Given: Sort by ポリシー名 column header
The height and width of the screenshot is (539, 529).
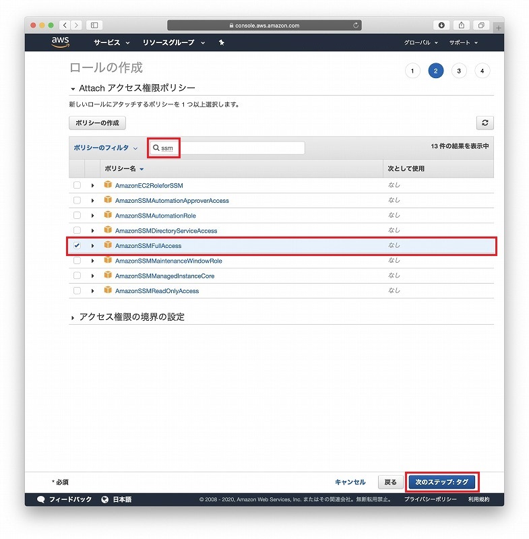Looking at the screenshot, I should tap(124, 169).
